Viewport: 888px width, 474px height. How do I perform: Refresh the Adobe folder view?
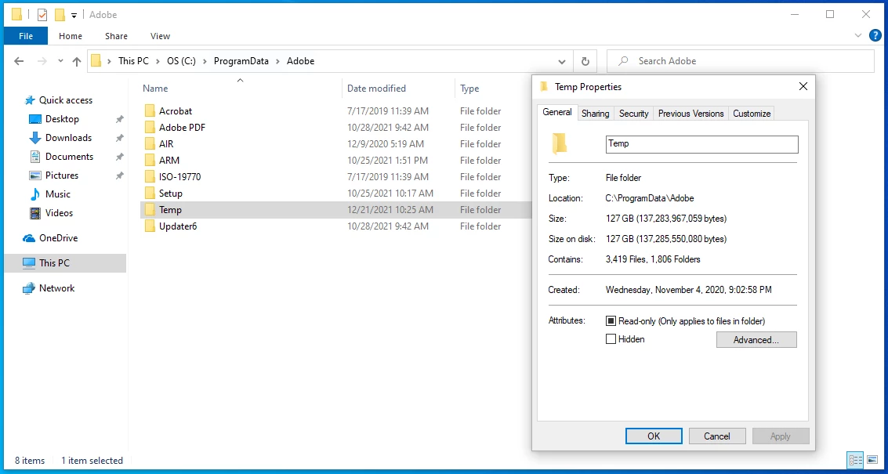(585, 61)
